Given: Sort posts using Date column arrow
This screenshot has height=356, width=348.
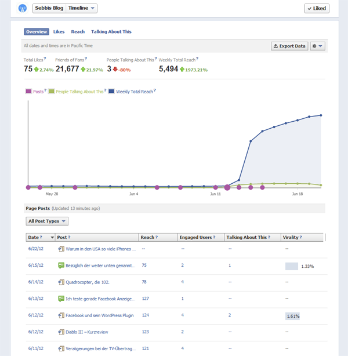Looking at the screenshot, I should (x=53, y=237).
